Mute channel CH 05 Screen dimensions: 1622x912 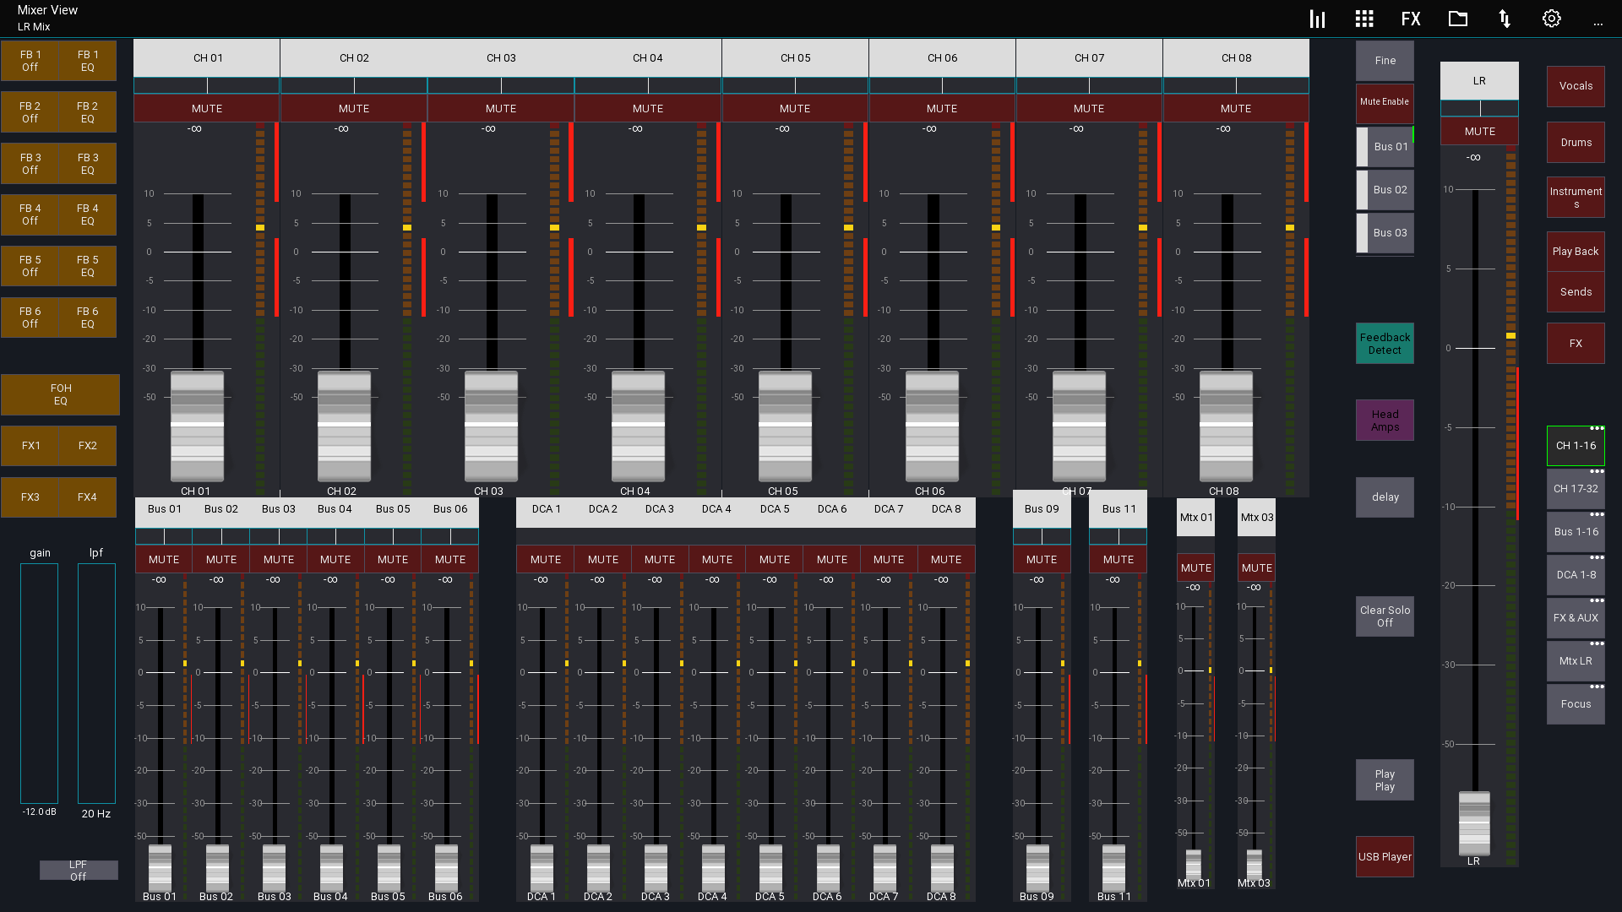pos(795,109)
